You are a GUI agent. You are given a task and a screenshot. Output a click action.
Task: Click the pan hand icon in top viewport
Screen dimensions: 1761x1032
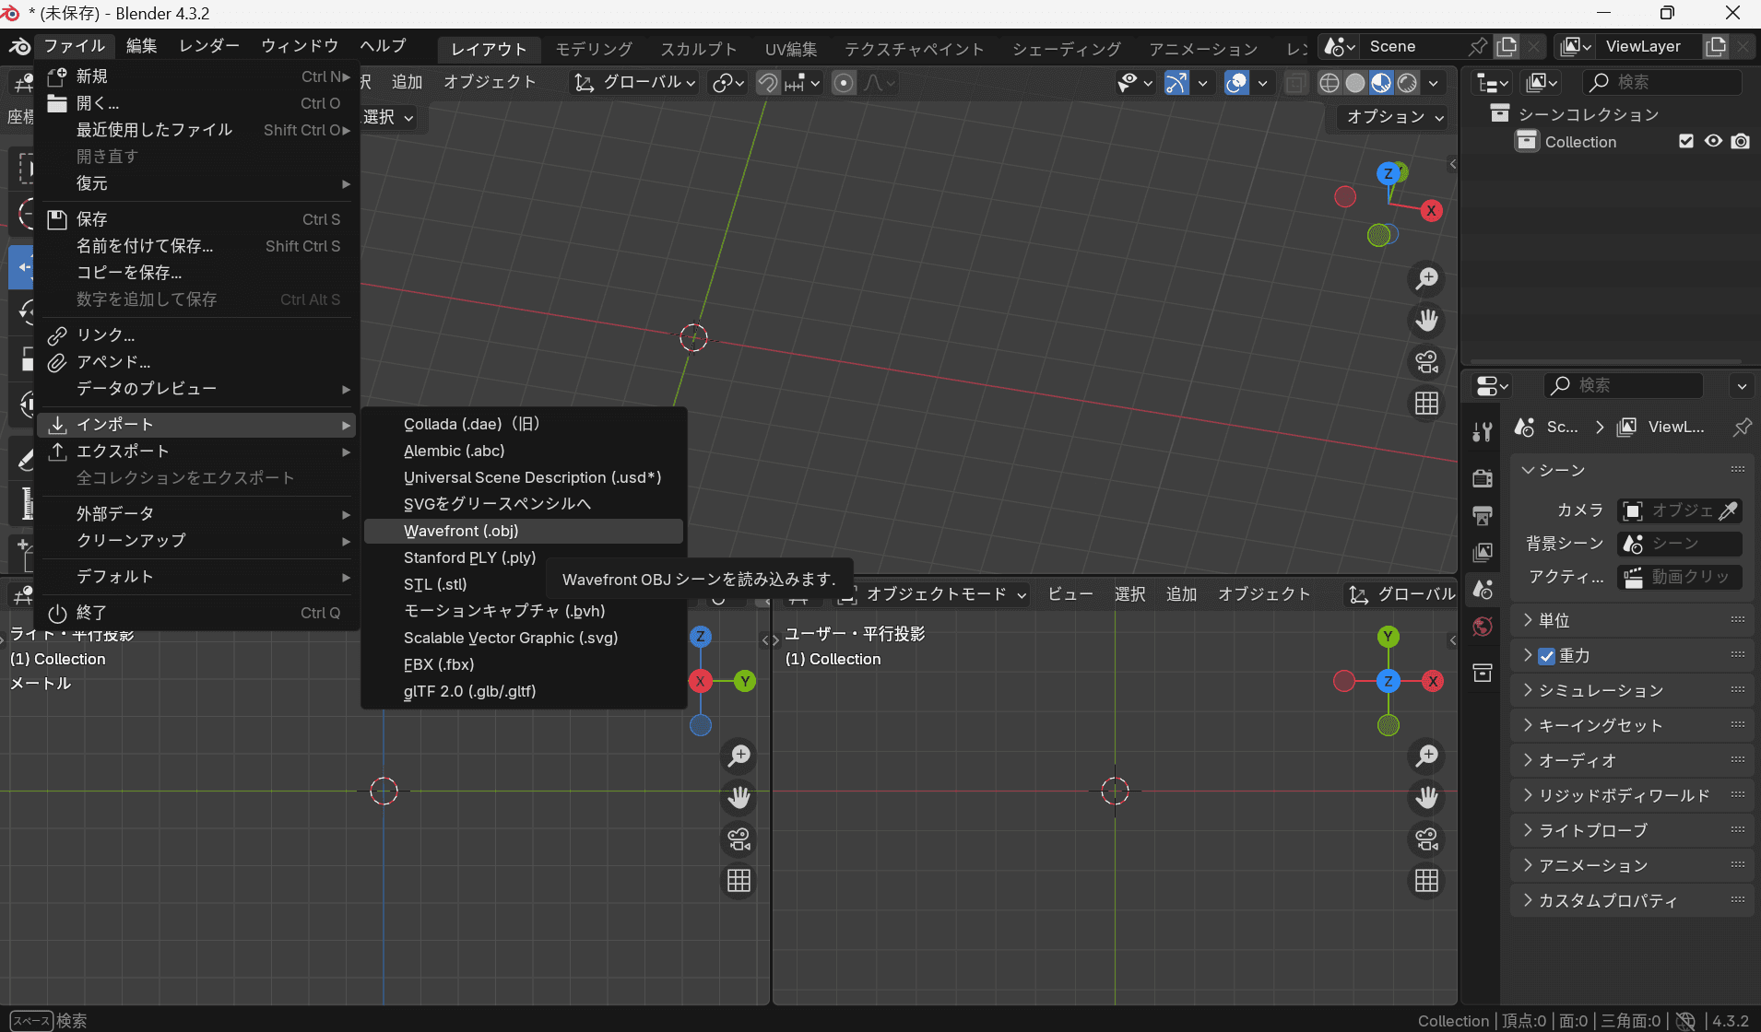(1427, 321)
